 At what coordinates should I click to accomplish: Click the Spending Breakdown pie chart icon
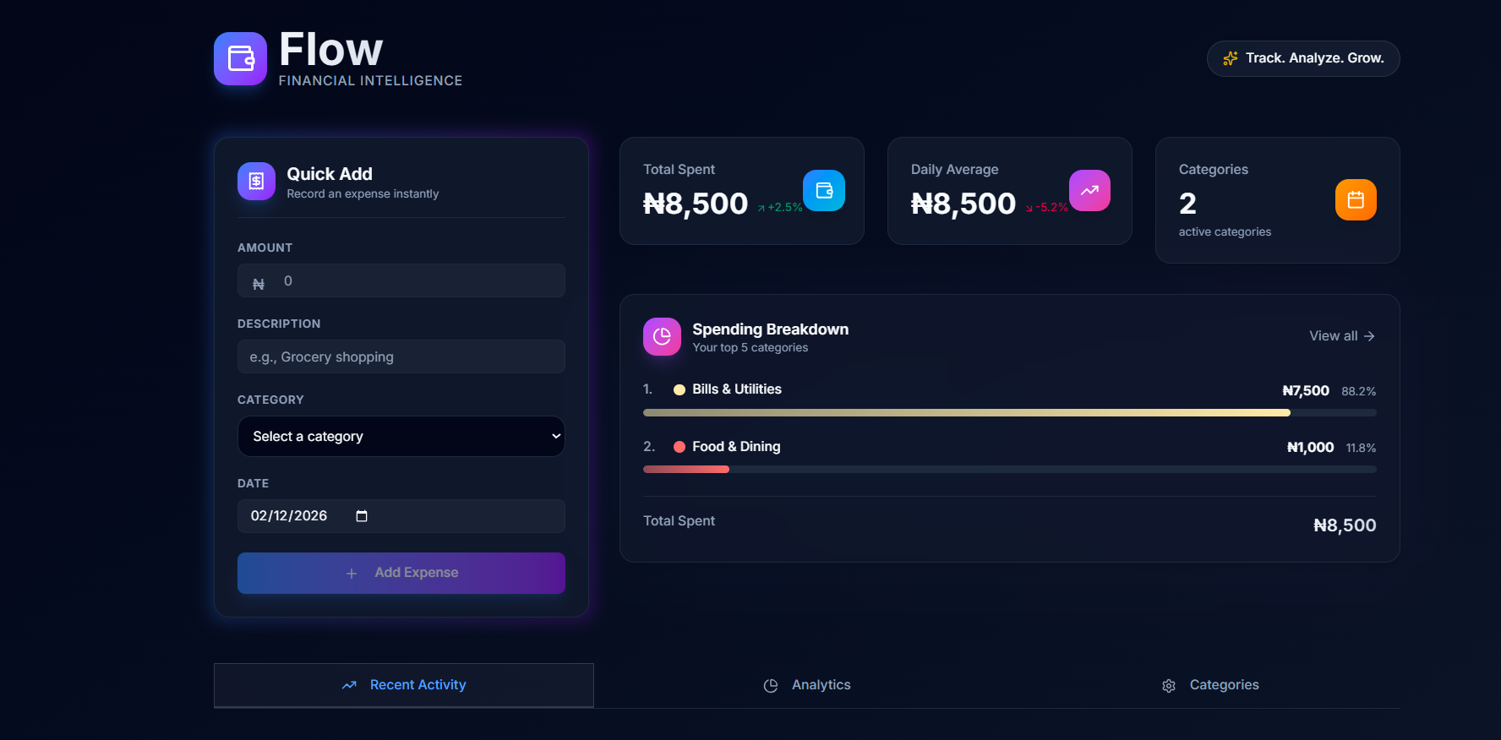coord(662,336)
